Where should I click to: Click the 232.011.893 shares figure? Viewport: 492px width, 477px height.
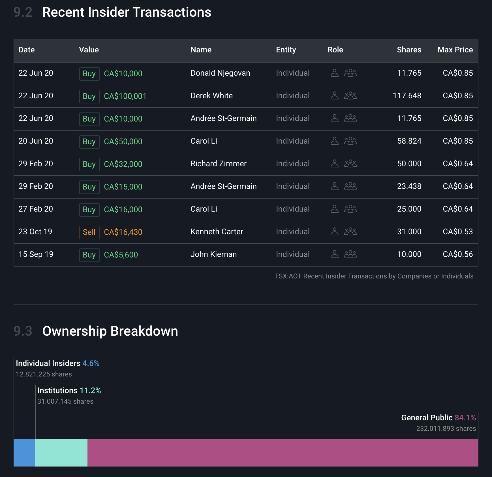[x=446, y=429]
